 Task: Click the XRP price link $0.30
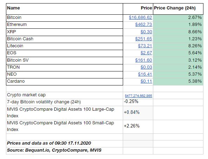(146, 32)
